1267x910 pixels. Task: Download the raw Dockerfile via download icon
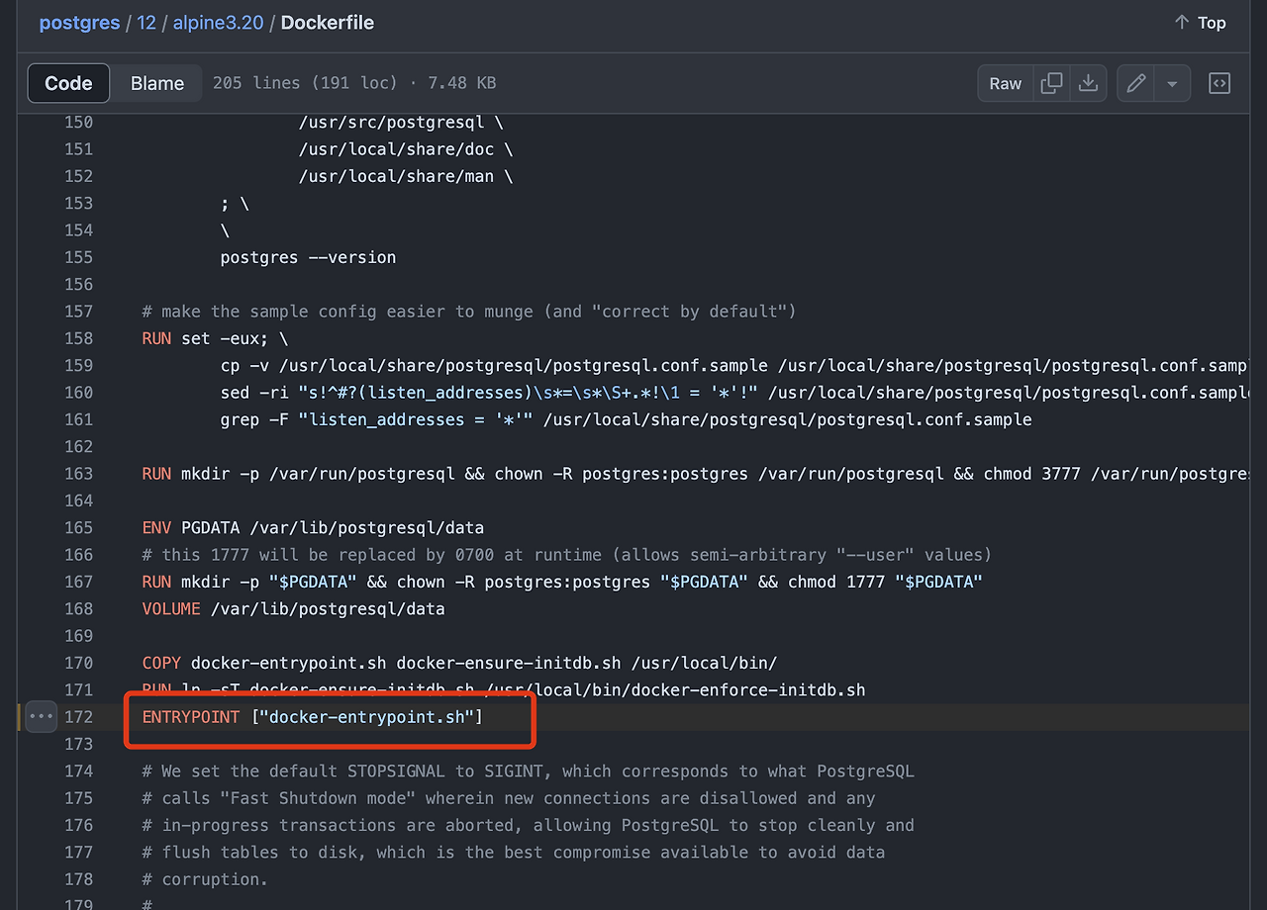1088,83
